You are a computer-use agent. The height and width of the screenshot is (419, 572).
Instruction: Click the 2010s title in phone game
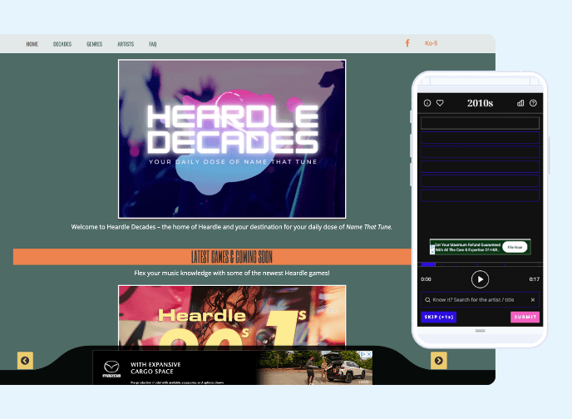coord(480,103)
